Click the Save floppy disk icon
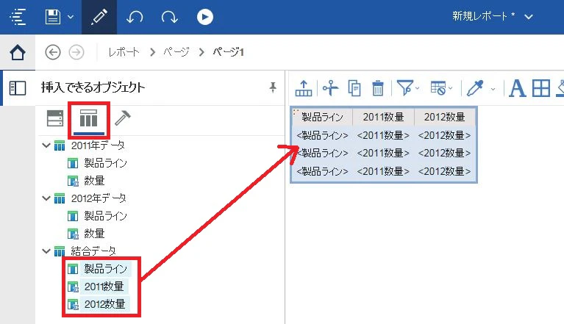The image size is (564, 324). coord(52,17)
